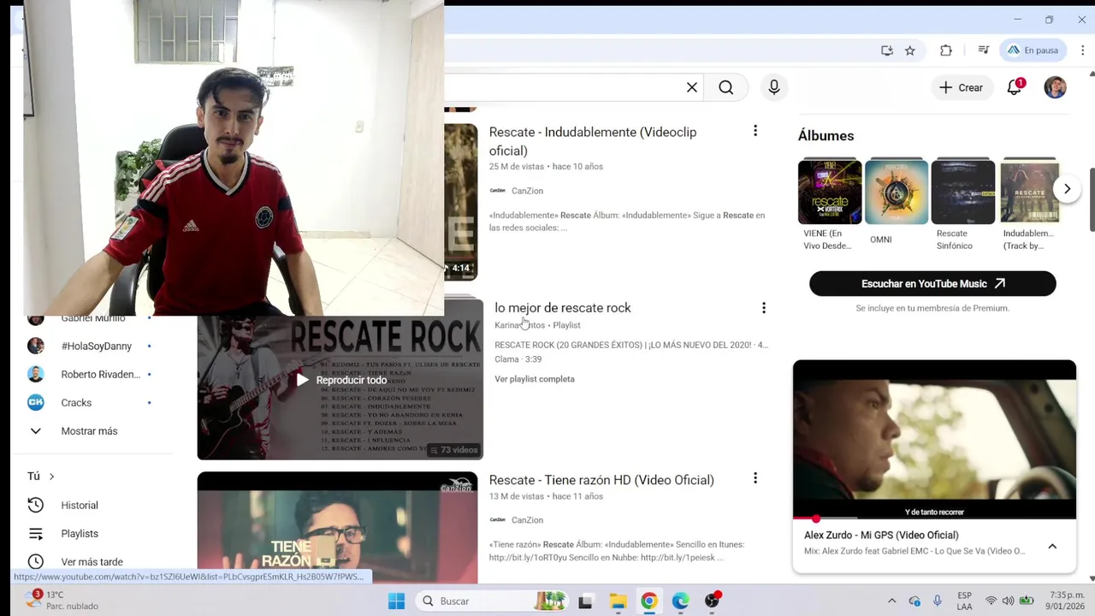Collapse the miniplayer queue chevron
Viewport: 1095px width, 616px height.
[1052, 546]
